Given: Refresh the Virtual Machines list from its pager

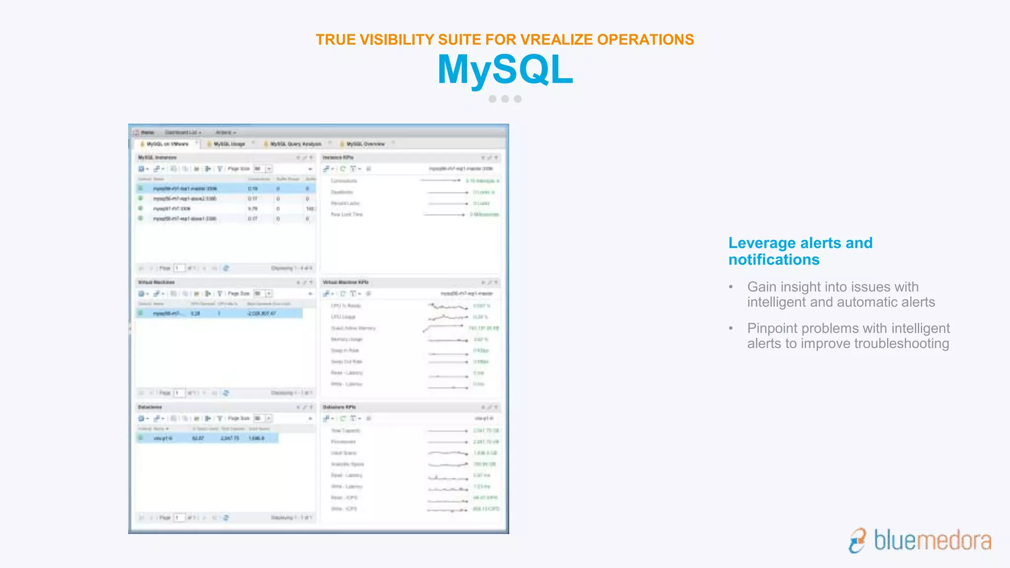Looking at the screenshot, I should pyautogui.click(x=226, y=393).
